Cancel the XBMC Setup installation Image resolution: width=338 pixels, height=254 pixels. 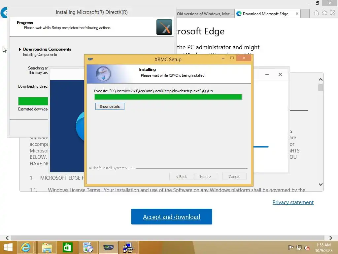click(234, 177)
